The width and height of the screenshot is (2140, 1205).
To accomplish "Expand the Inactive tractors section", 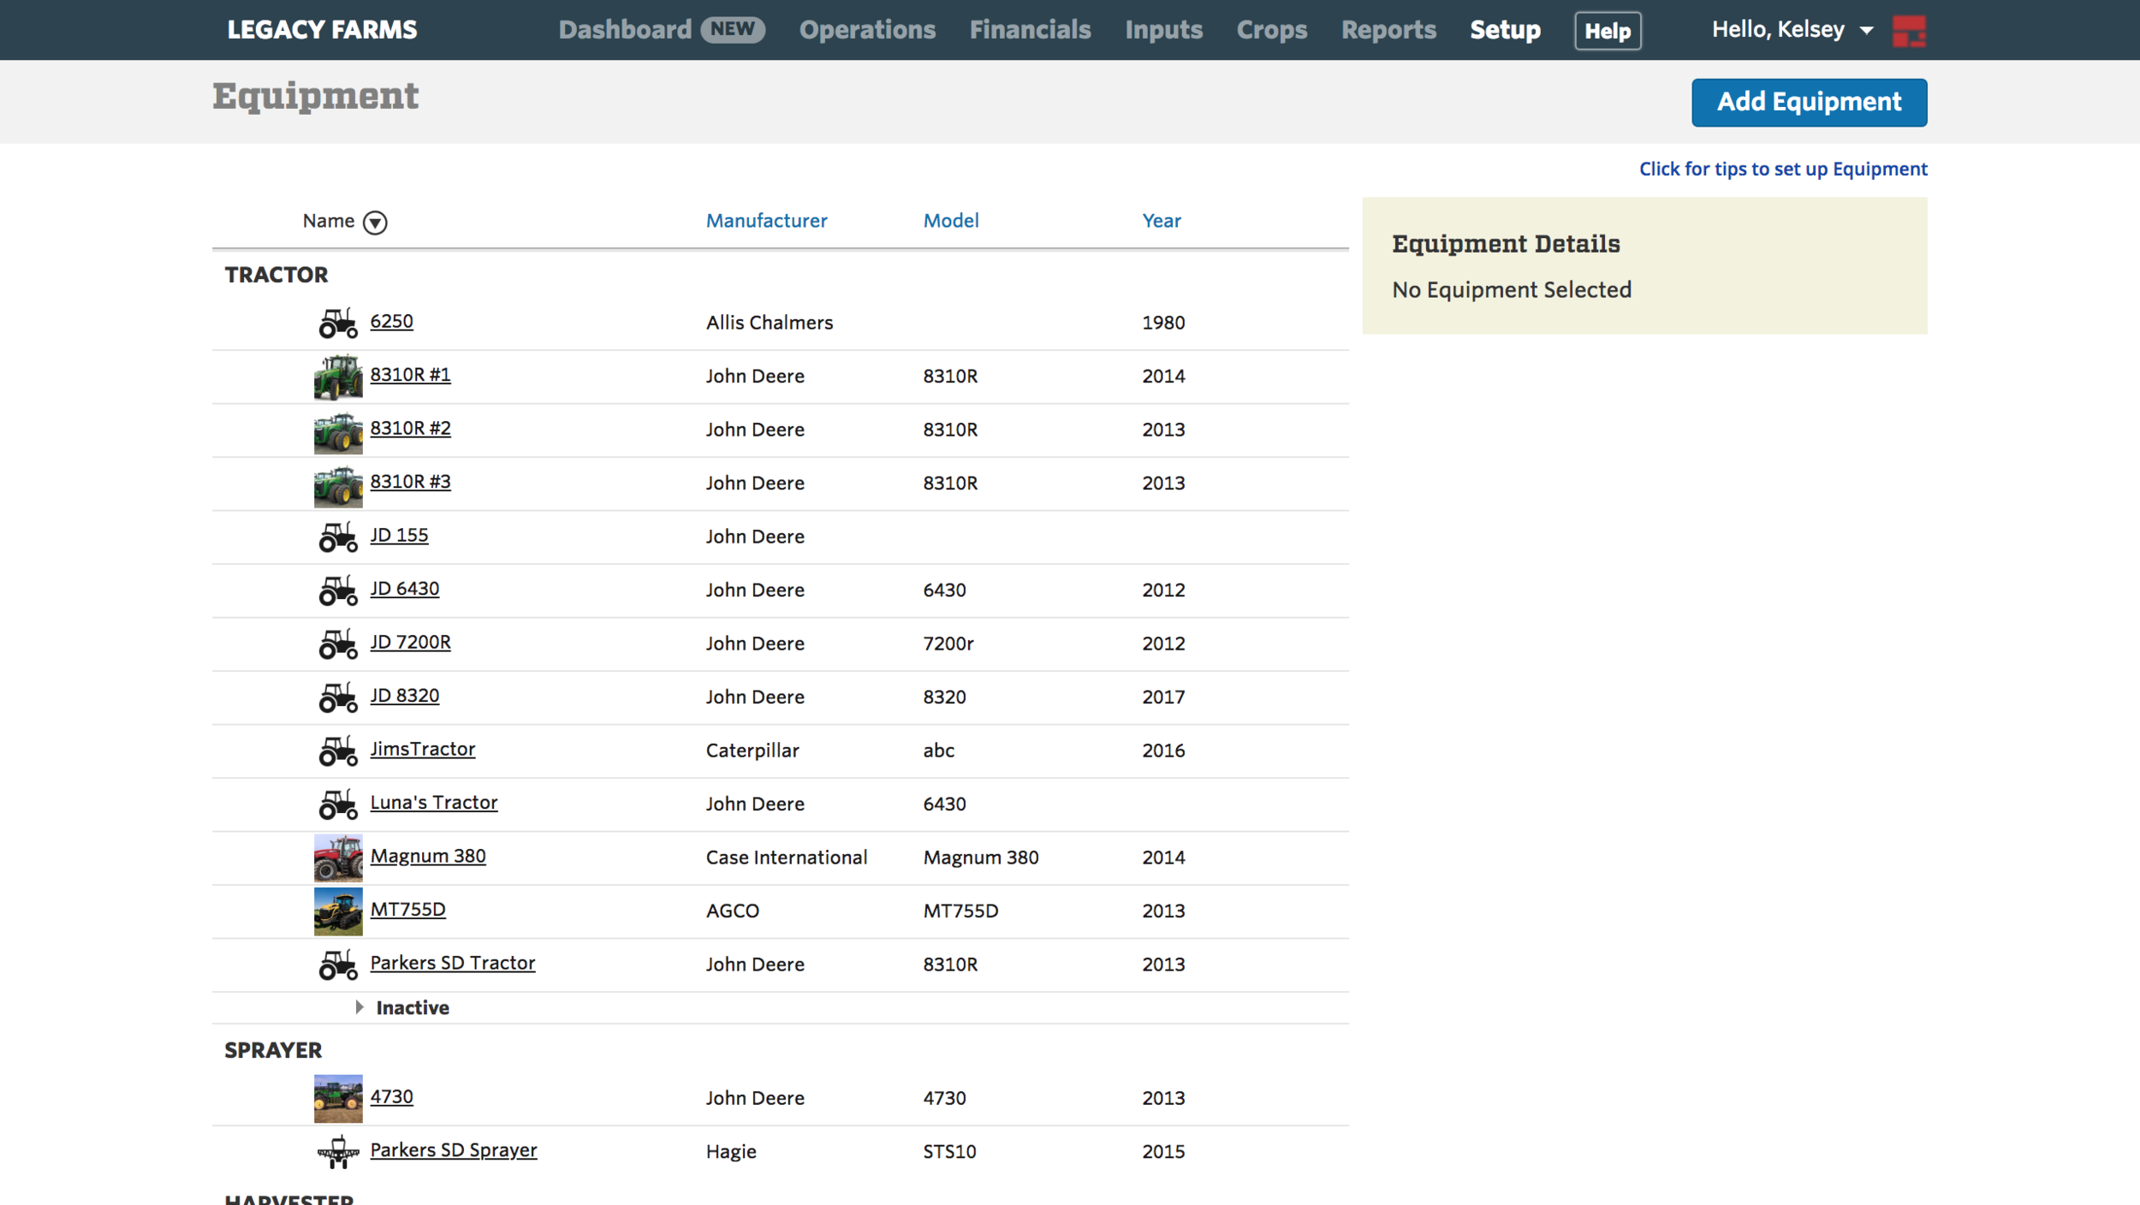I will [403, 1008].
